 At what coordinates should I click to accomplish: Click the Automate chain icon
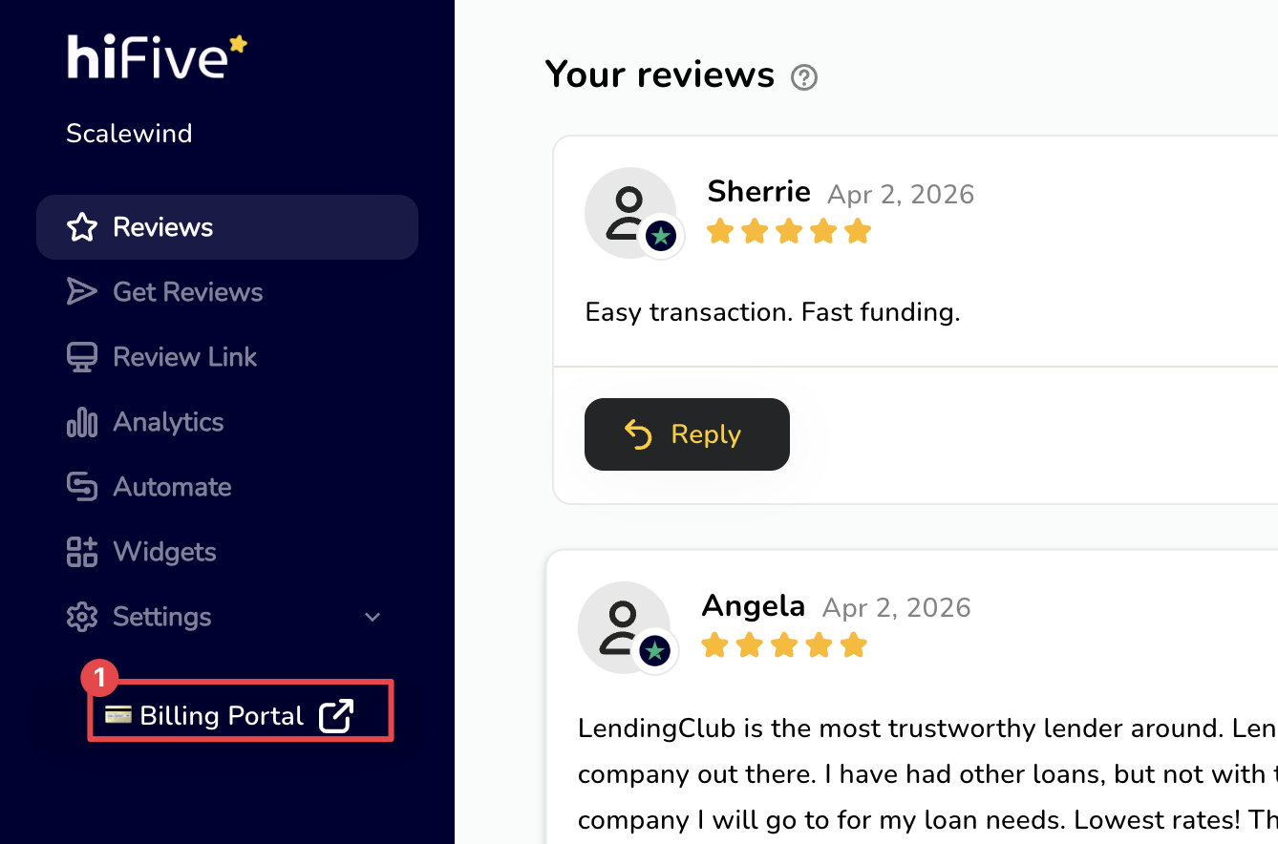pyautogui.click(x=82, y=487)
